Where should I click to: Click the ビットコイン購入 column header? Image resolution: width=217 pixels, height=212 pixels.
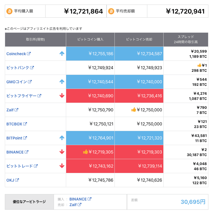coord(90,40)
